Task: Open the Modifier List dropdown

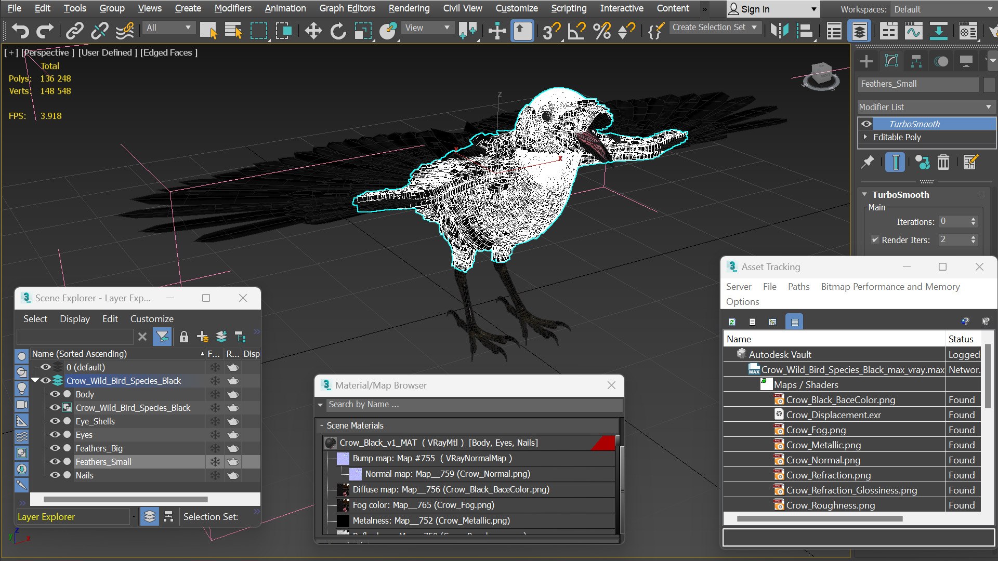Action: click(x=926, y=107)
